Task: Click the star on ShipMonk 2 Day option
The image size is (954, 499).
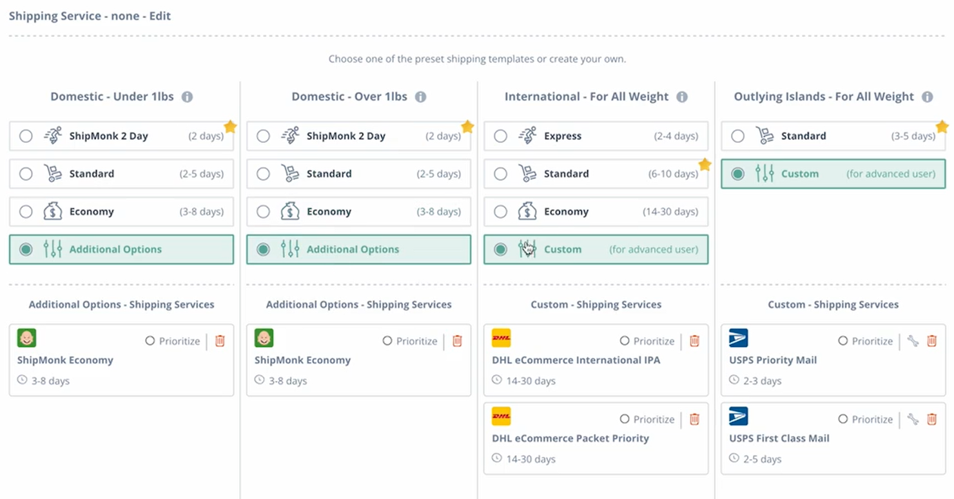Action: coord(230,127)
